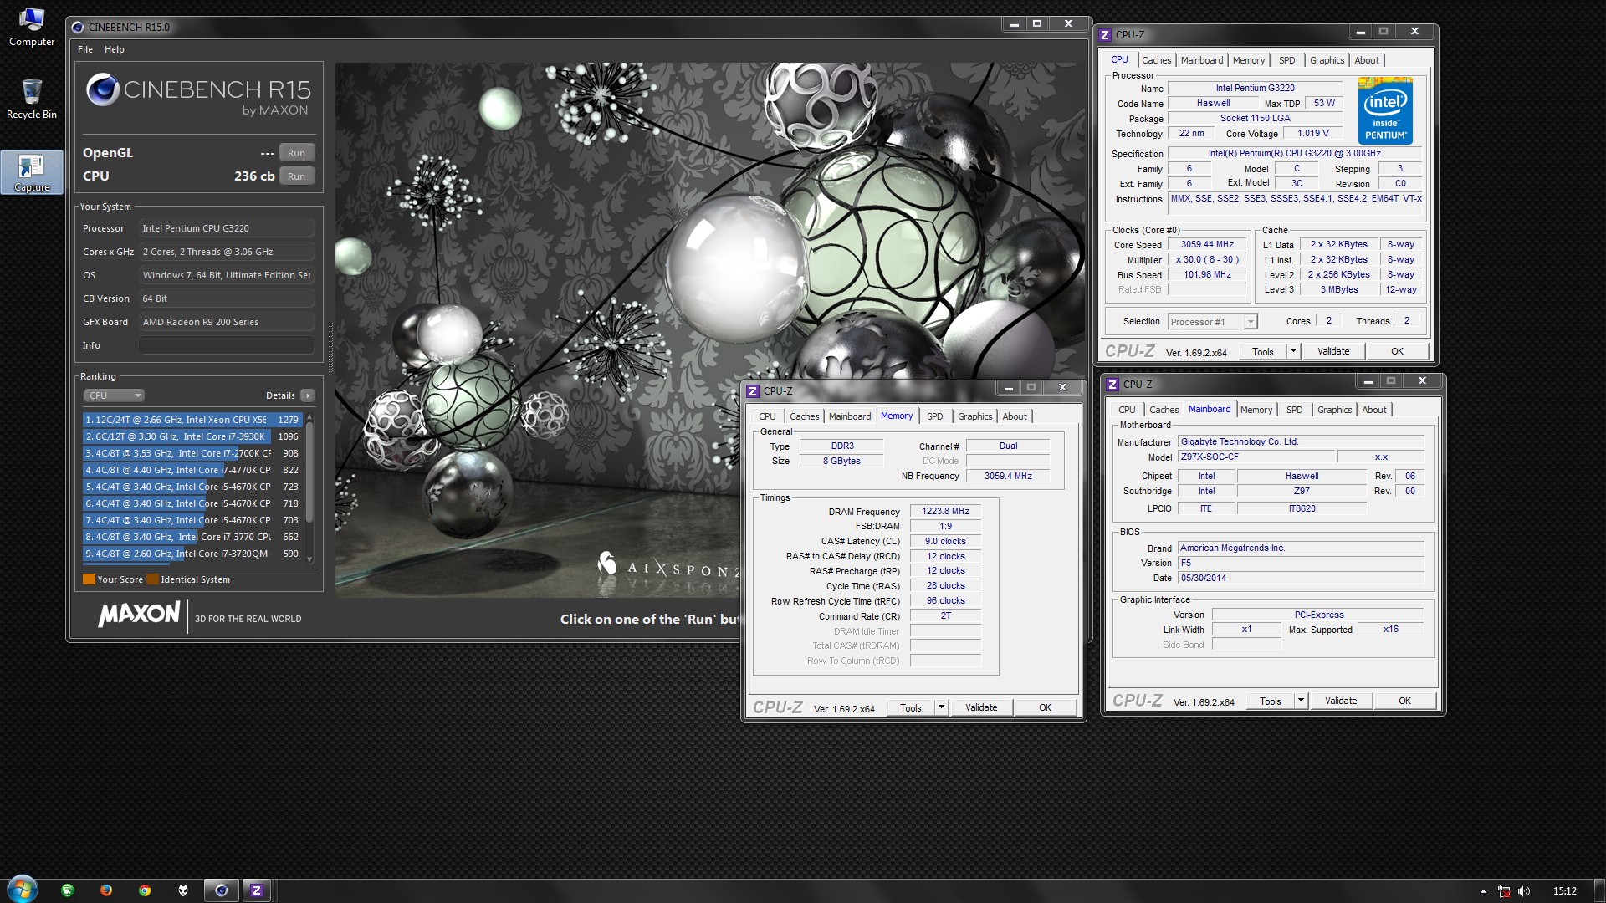Launch Firefox from the taskbar
The width and height of the screenshot is (1606, 903).
[106, 890]
